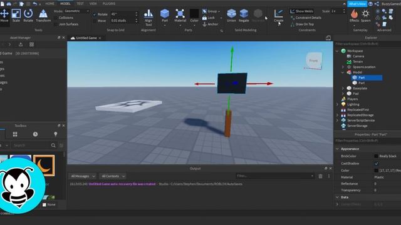Open the VIEW ribbon tab
Screen dimensions: 401x225
(x=93, y=4)
